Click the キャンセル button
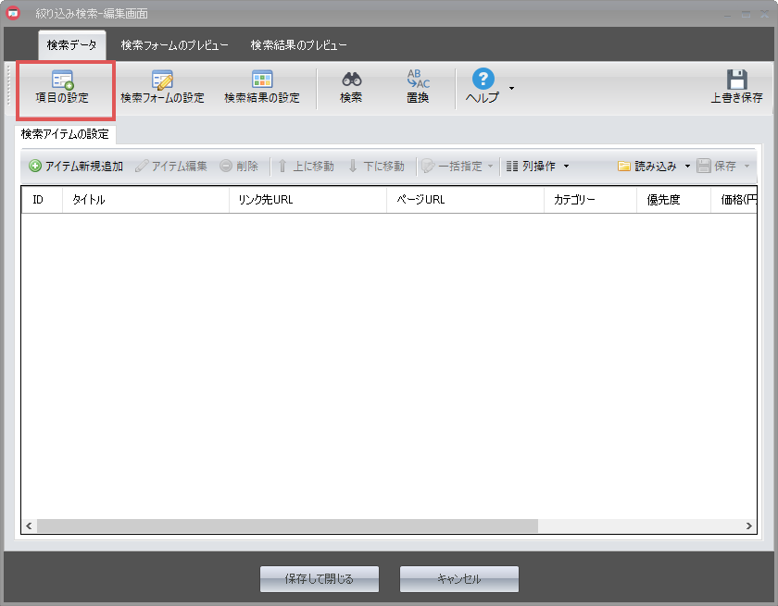This screenshot has width=778, height=606. [x=458, y=579]
